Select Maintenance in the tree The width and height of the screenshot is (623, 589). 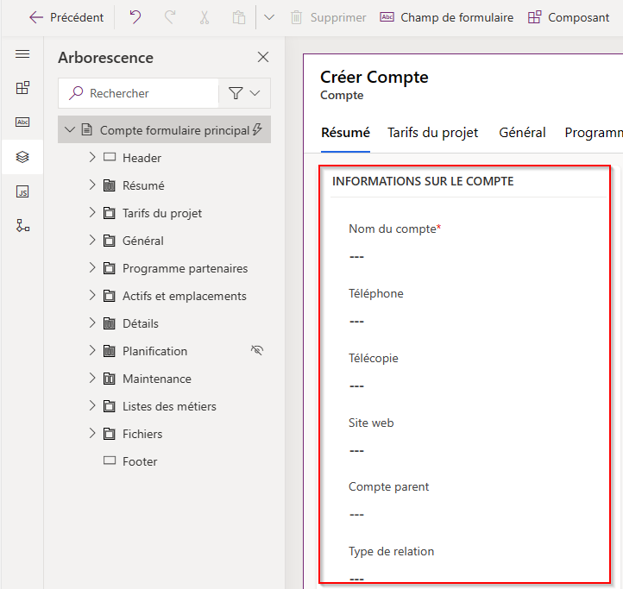[x=157, y=379]
